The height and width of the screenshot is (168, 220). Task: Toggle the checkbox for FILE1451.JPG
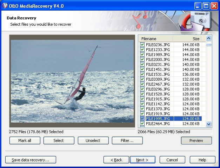pyautogui.click(x=142, y=69)
